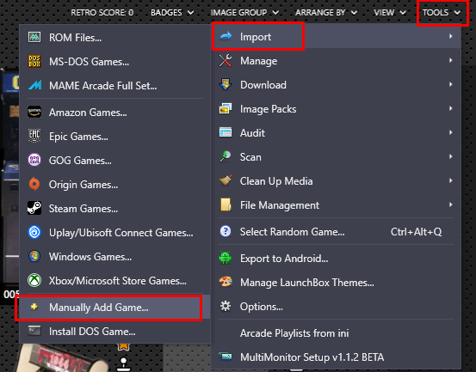Click the GOG Games icon
Screen dimensions: 476x372
tap(34, 160)
